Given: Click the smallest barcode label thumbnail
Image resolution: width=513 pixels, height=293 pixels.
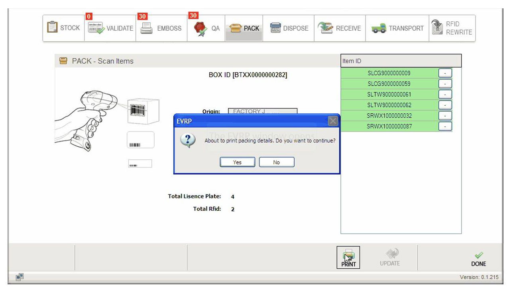Looking at the screenshot, I should (140, 163).
